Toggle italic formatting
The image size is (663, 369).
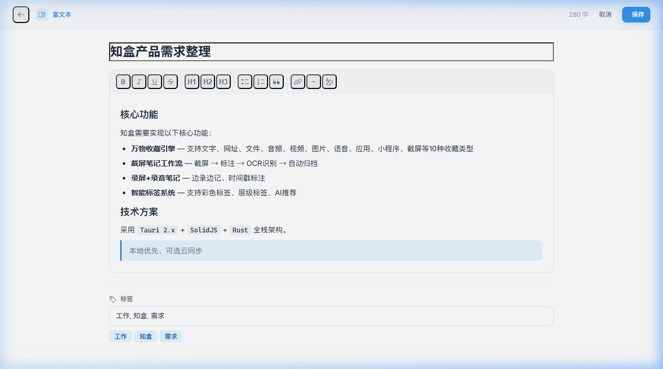click(139, 82)
